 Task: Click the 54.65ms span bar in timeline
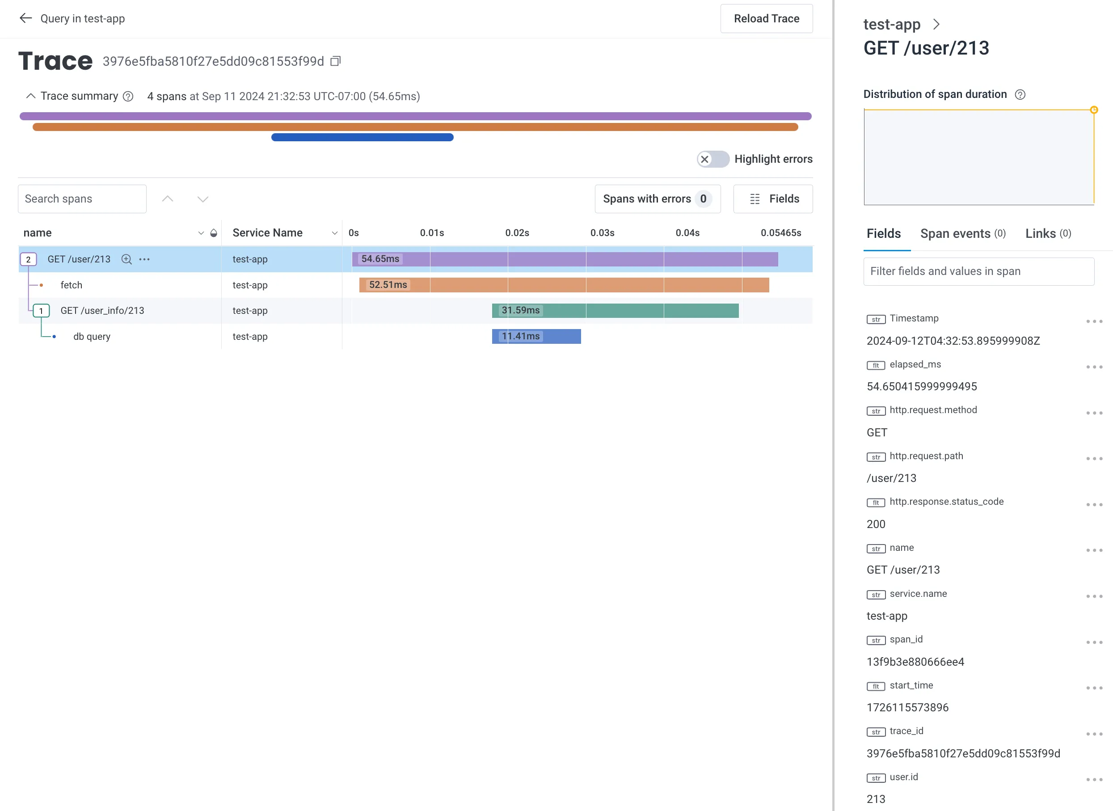(565, 259)
